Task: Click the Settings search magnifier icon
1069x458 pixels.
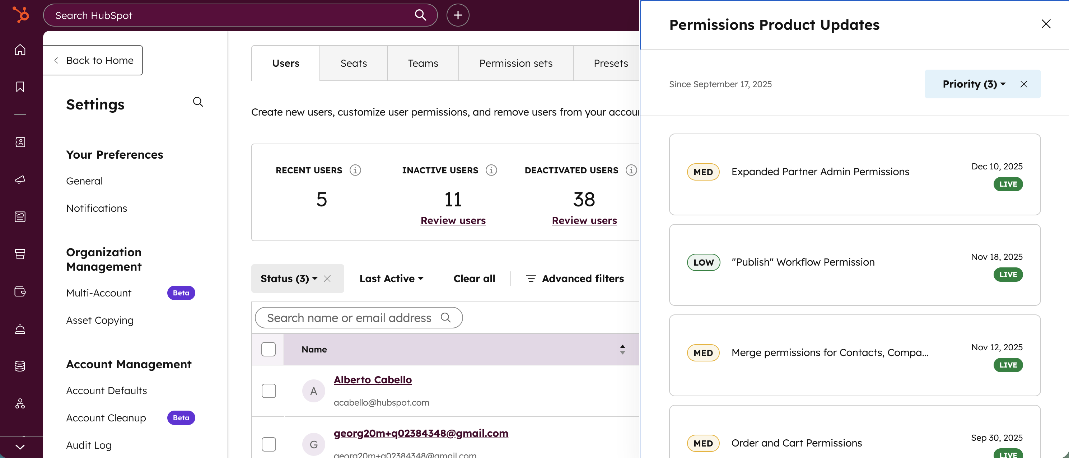Action: [198, 102]
